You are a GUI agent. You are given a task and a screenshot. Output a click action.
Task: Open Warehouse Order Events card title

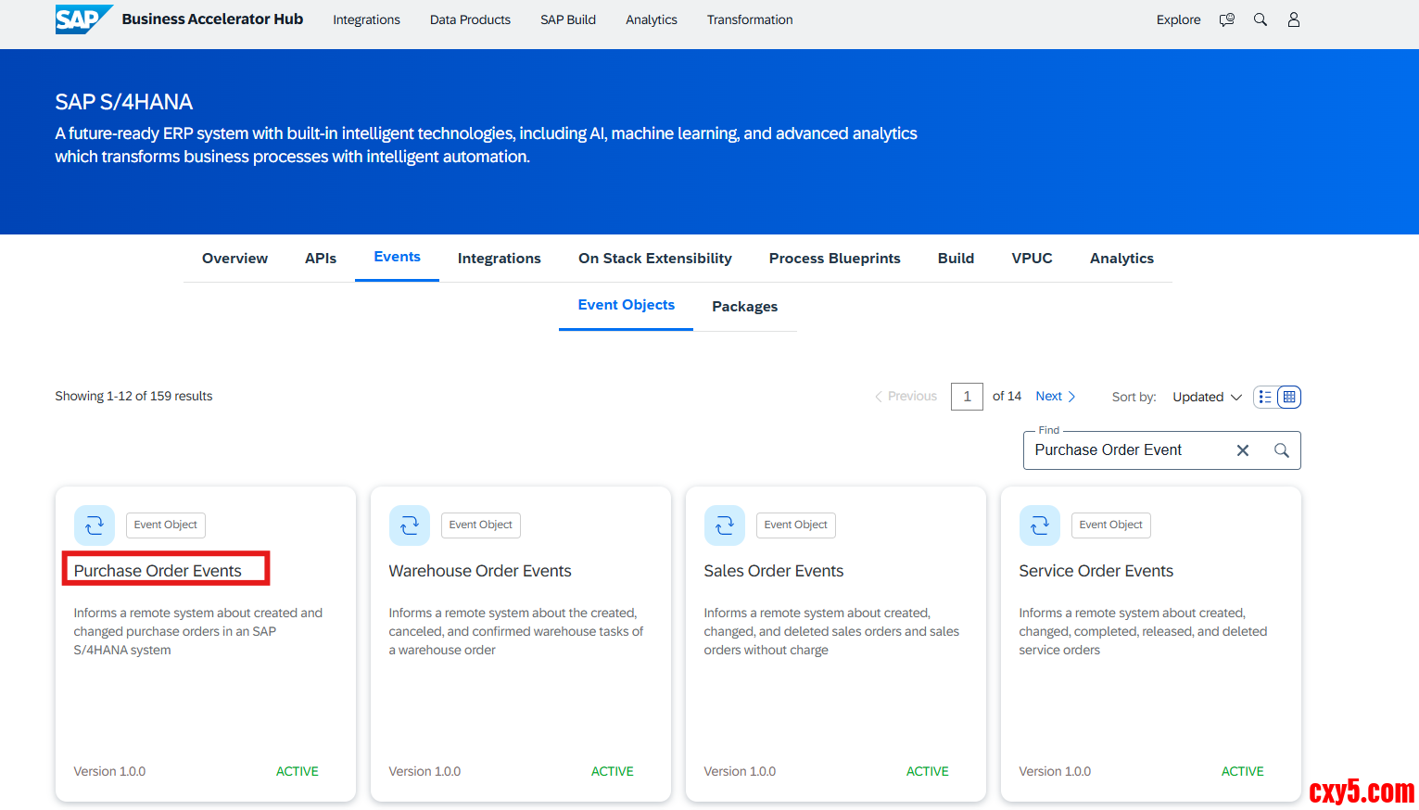(x=479, y=571)
